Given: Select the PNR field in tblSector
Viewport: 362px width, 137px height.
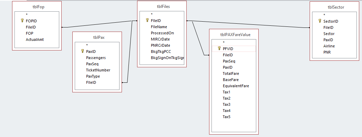Looking at the screenshot, I should coord(334,52).
